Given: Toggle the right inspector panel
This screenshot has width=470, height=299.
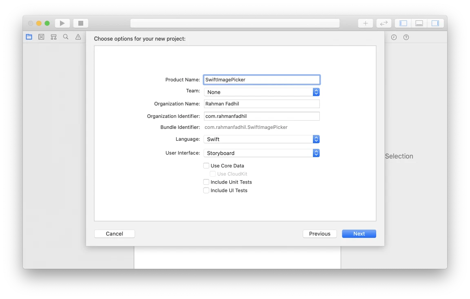Looking at the screenshot, I should point(435,23).
